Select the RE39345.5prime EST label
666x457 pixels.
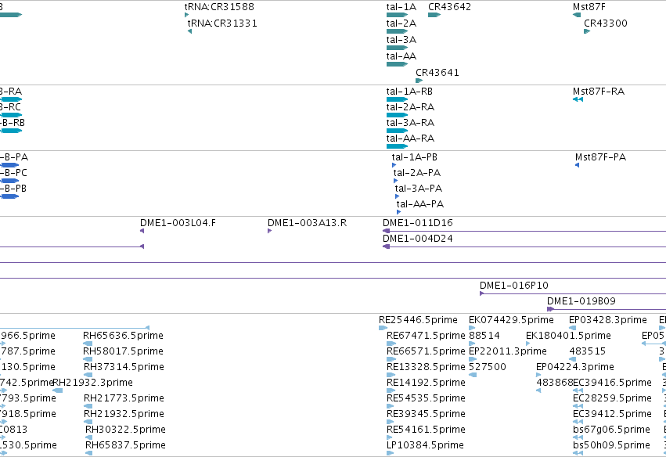(426, 414)
